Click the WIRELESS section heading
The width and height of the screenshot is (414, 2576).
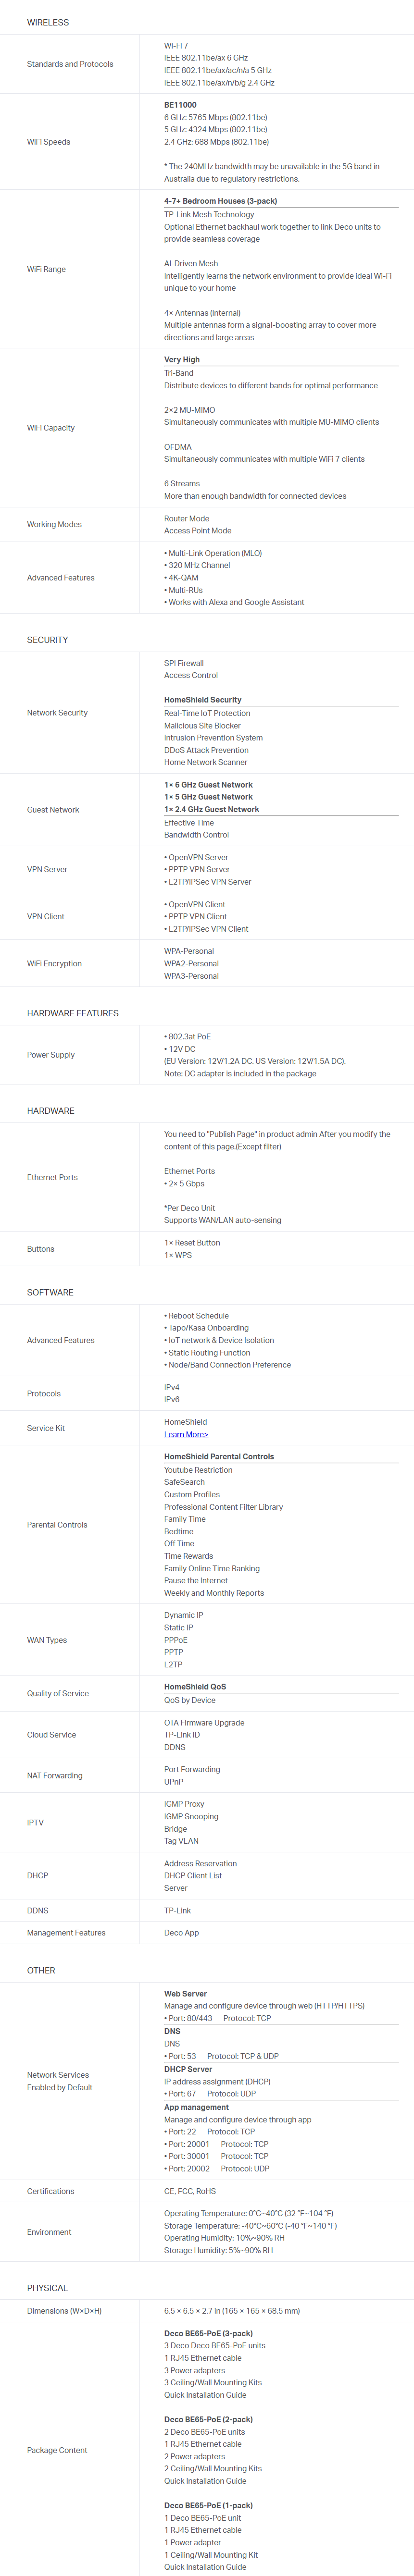pyautogui.click(x=48, y=22)
